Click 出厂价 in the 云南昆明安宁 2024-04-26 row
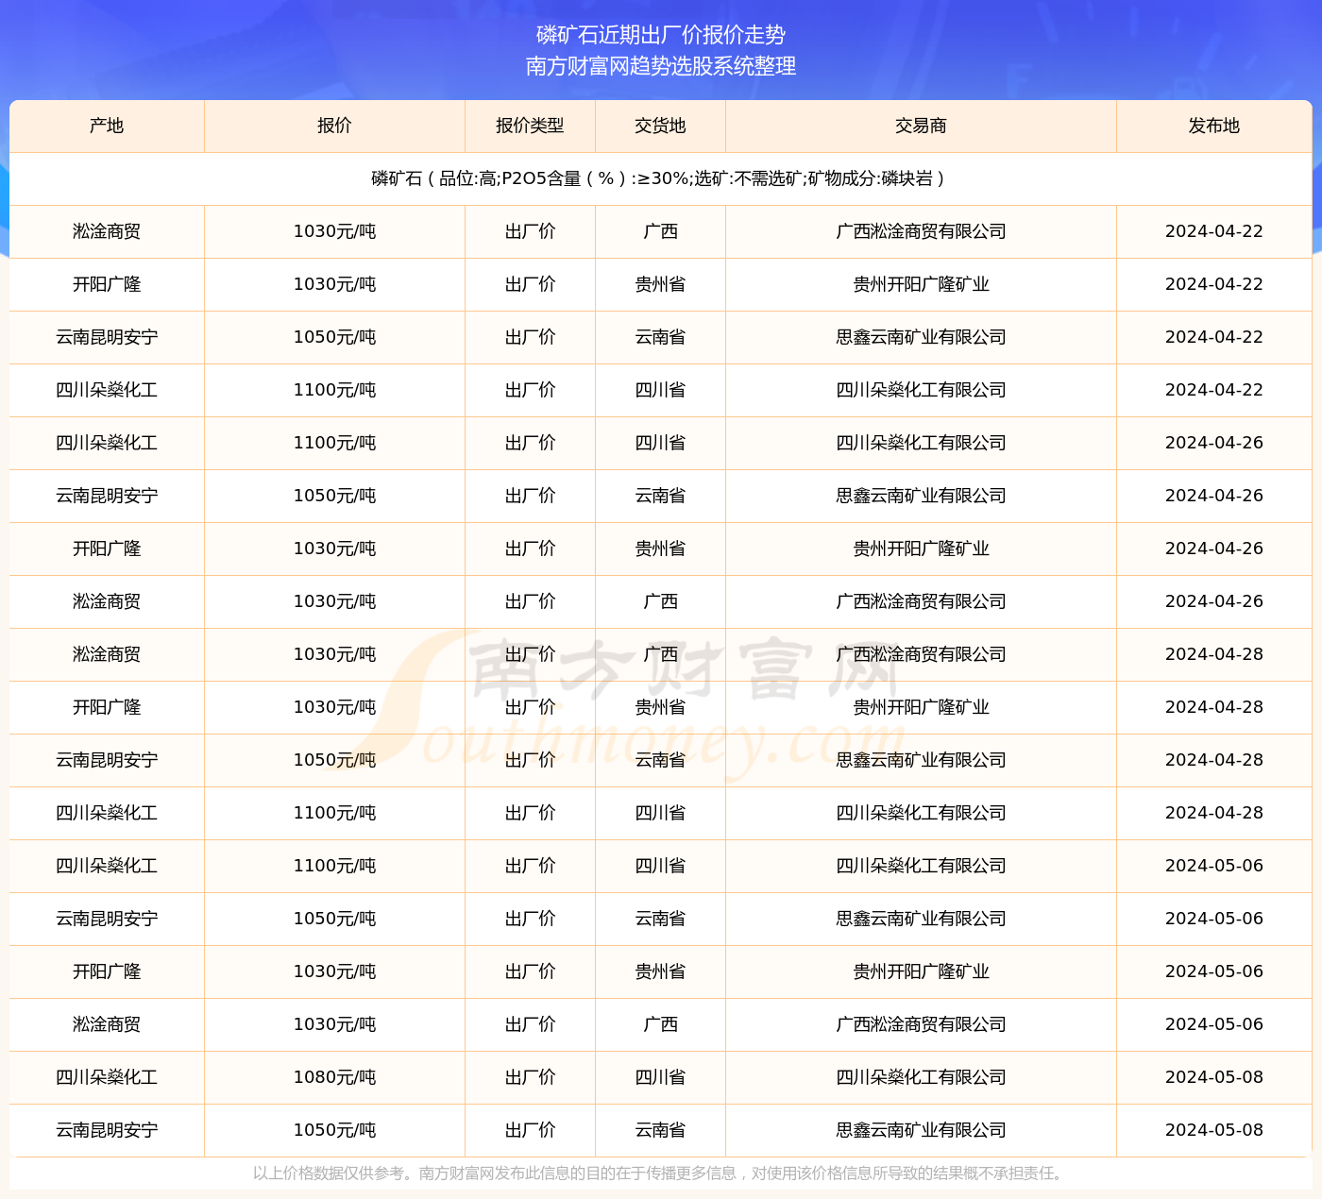1322x1199 pixels. (530, 496)
